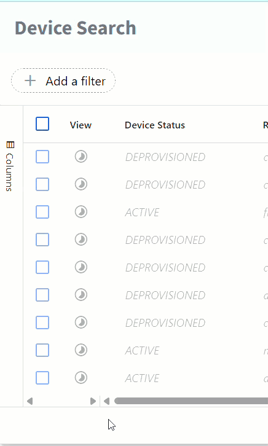Click the plus icon in Add a filter
The width and height of the screenshot is (268, 446).
30,80
